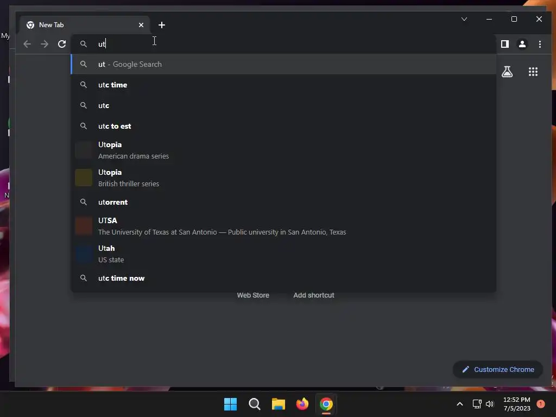Open the network status tray icon
This screenshot has height=417, width=556.
477,404
